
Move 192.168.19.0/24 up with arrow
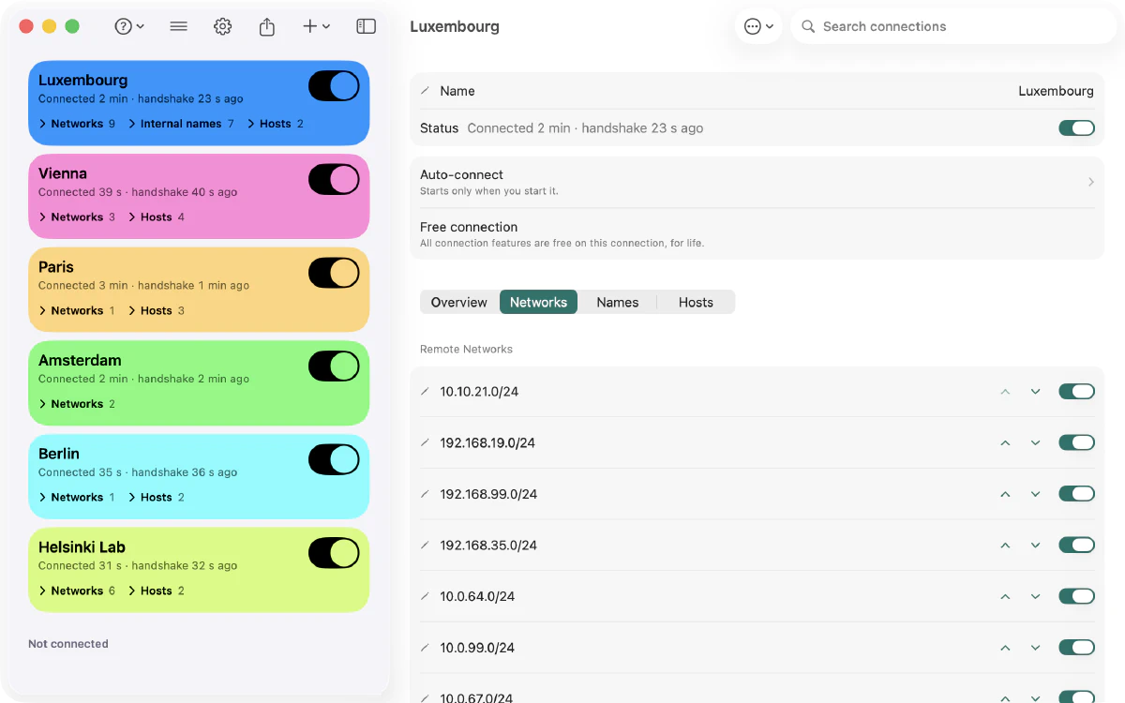1005,442
